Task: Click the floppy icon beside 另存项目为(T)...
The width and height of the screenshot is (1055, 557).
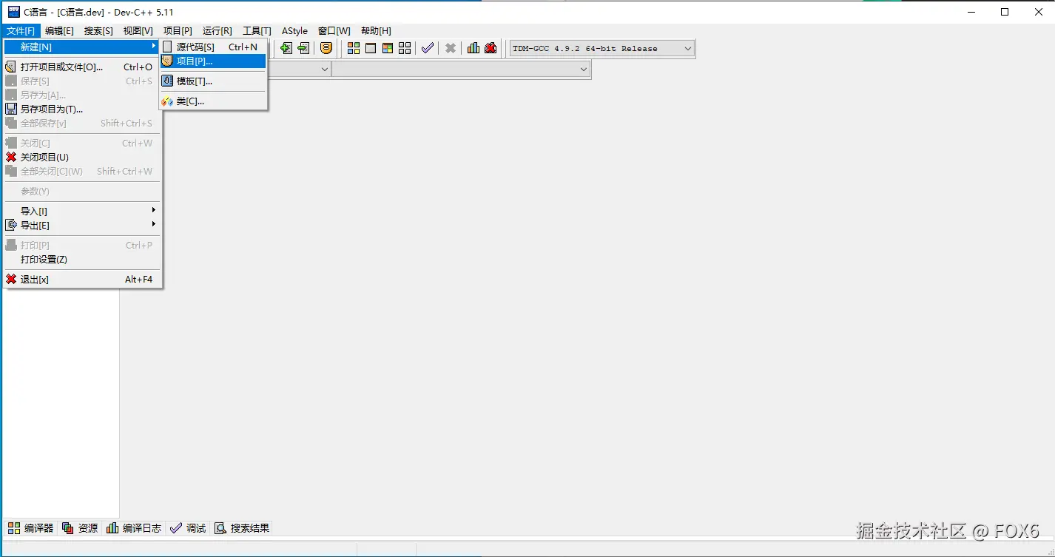Action: (x=11, y=109)
